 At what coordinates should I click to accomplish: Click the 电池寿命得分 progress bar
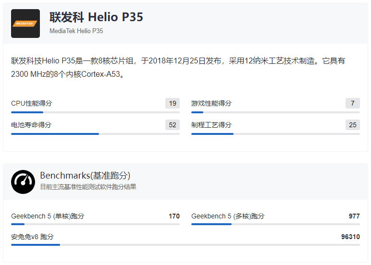click(x=95, y=134)
